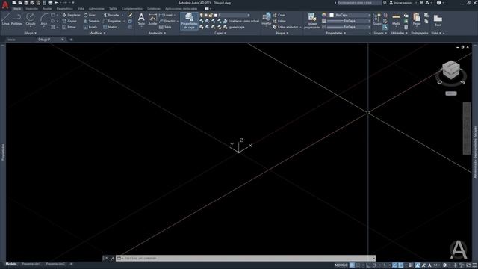This screenshot has width=478, height=269.
Task: Click the ViewCube navigation cube
Action: coord(451,69)
